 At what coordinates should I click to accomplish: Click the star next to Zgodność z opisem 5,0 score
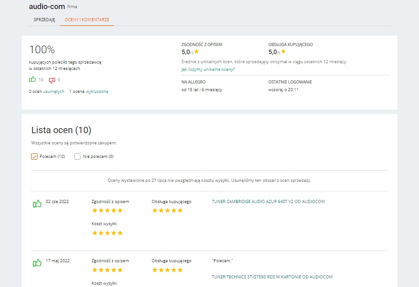196,52
